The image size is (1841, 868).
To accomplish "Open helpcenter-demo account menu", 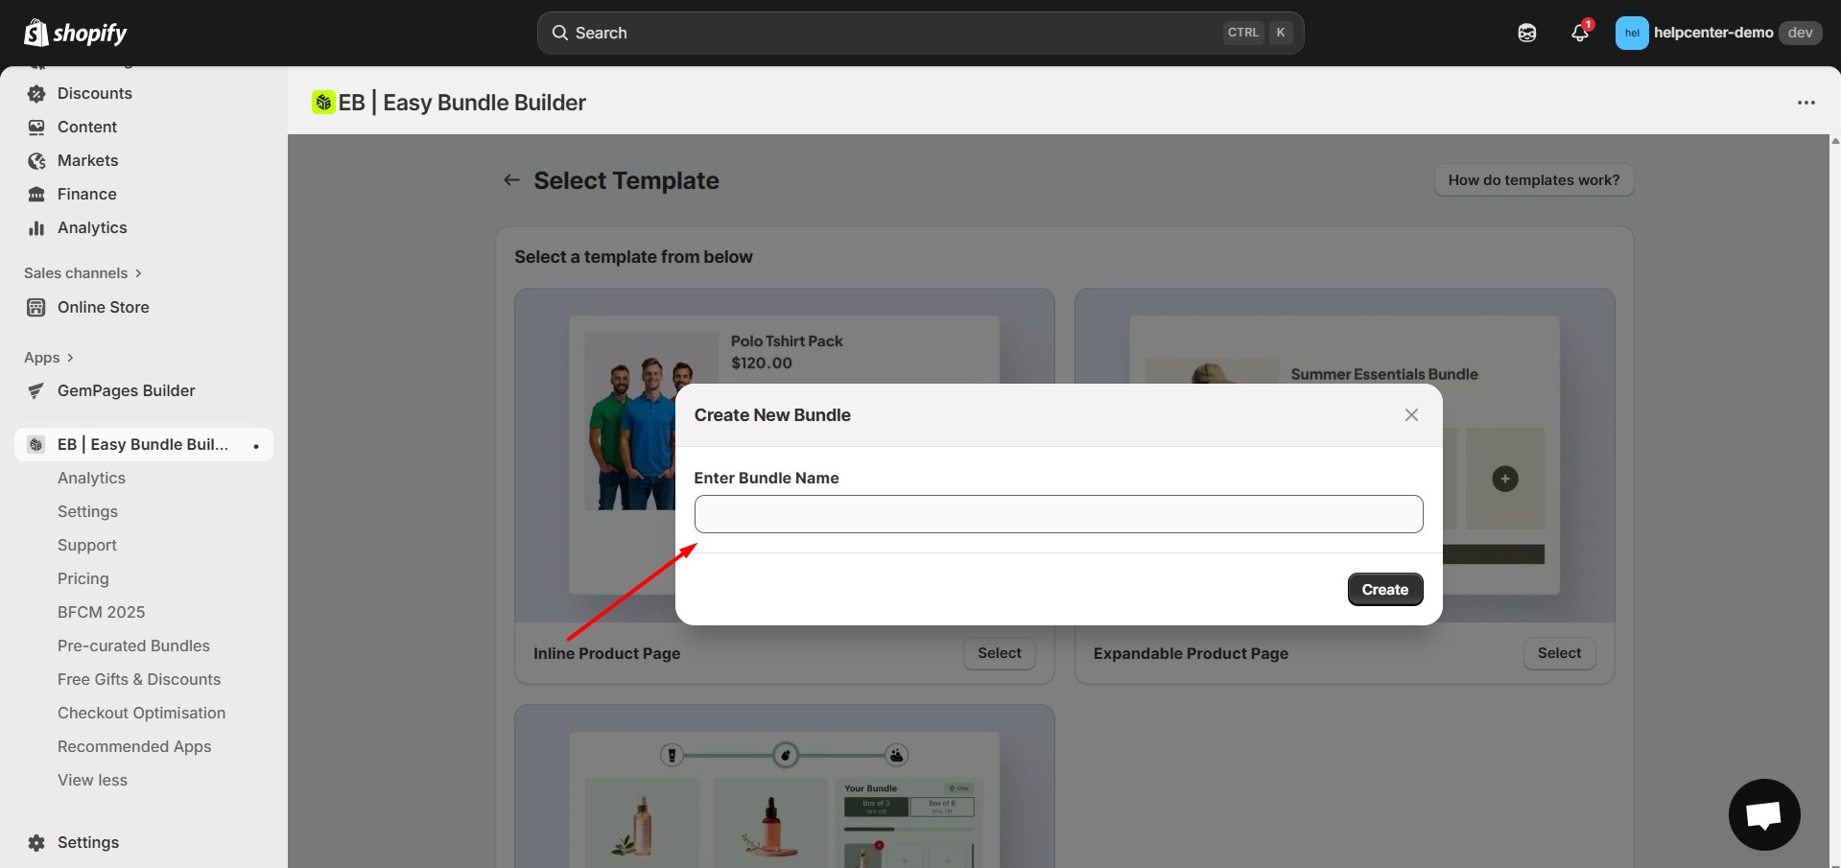I will pos(1718,33).
